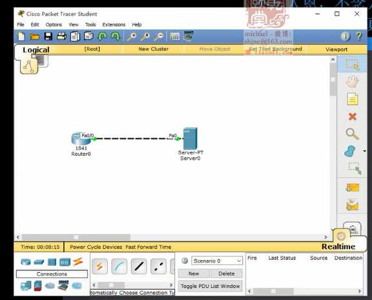Screen dimensions: 372x300
Task: Open the Edit menu
Action: tap(35, 25)
